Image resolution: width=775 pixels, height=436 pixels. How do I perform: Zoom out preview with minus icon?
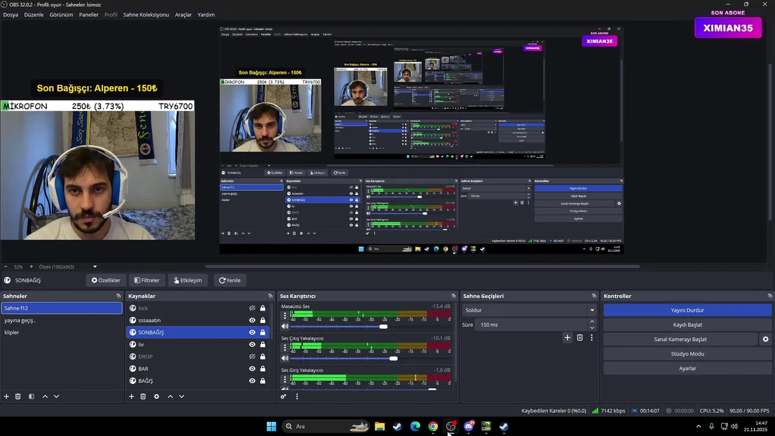tap(5, 266)
